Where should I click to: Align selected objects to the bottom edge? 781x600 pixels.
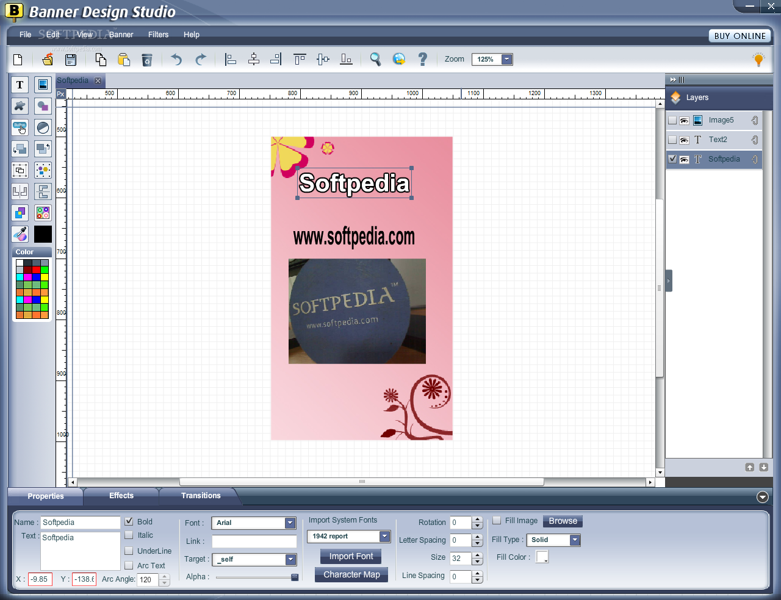pyautogui.click(x=347, y=59)
